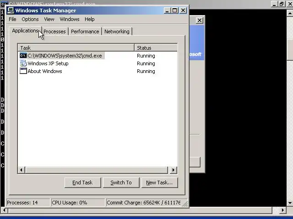Screen dimensions: 293x219
Task: Switch to the Processes tab
Action: (x=54, y=31)
